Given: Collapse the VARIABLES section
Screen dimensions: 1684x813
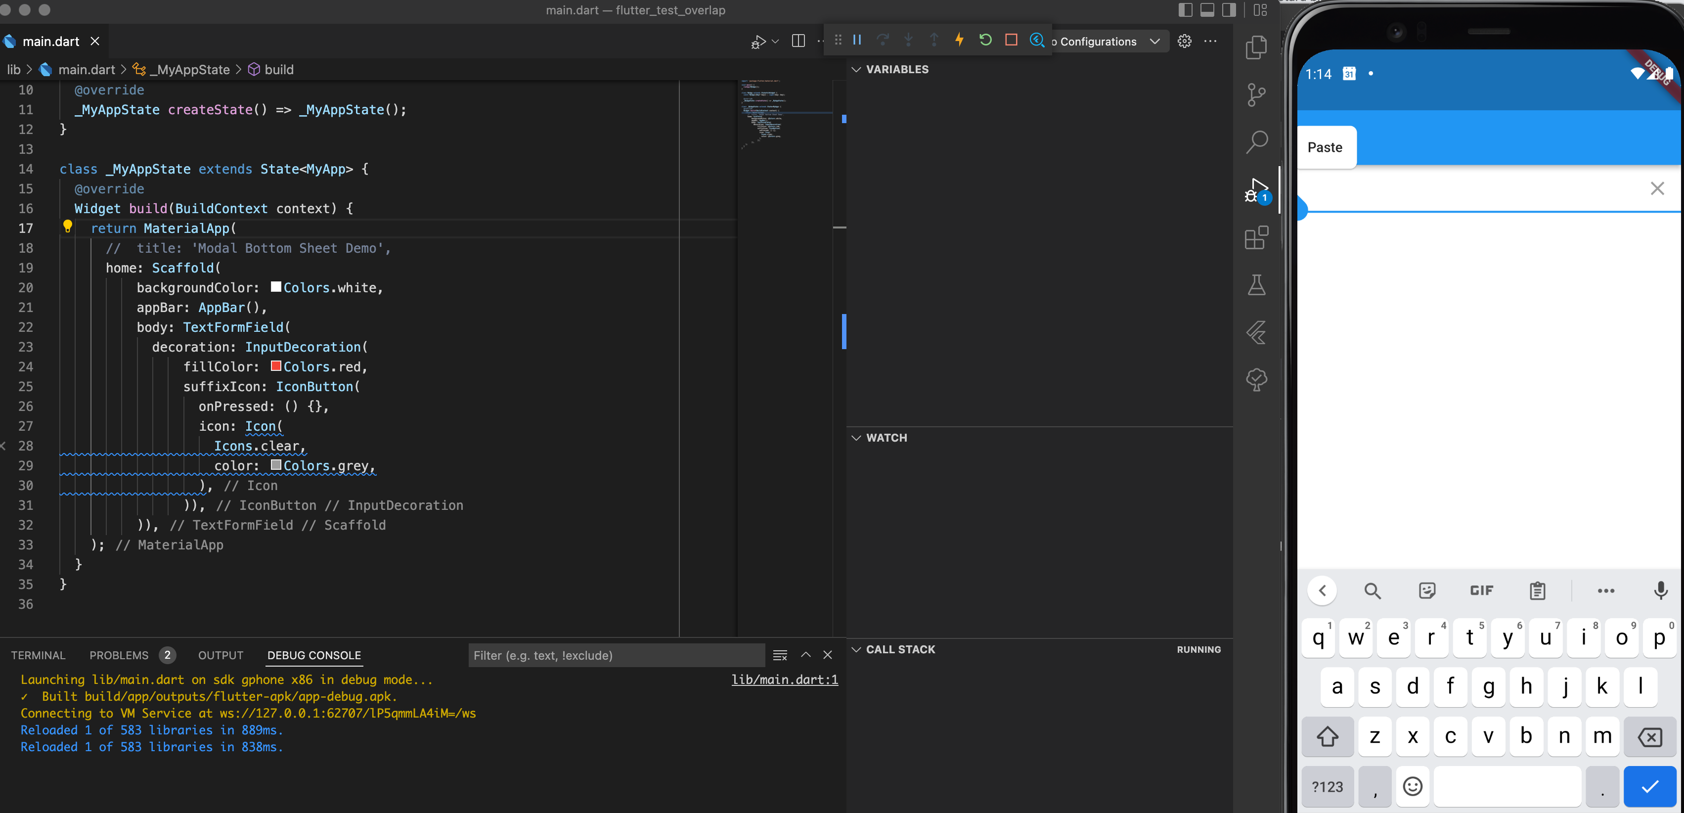Looking at the screenshot, I should point(858,69).
